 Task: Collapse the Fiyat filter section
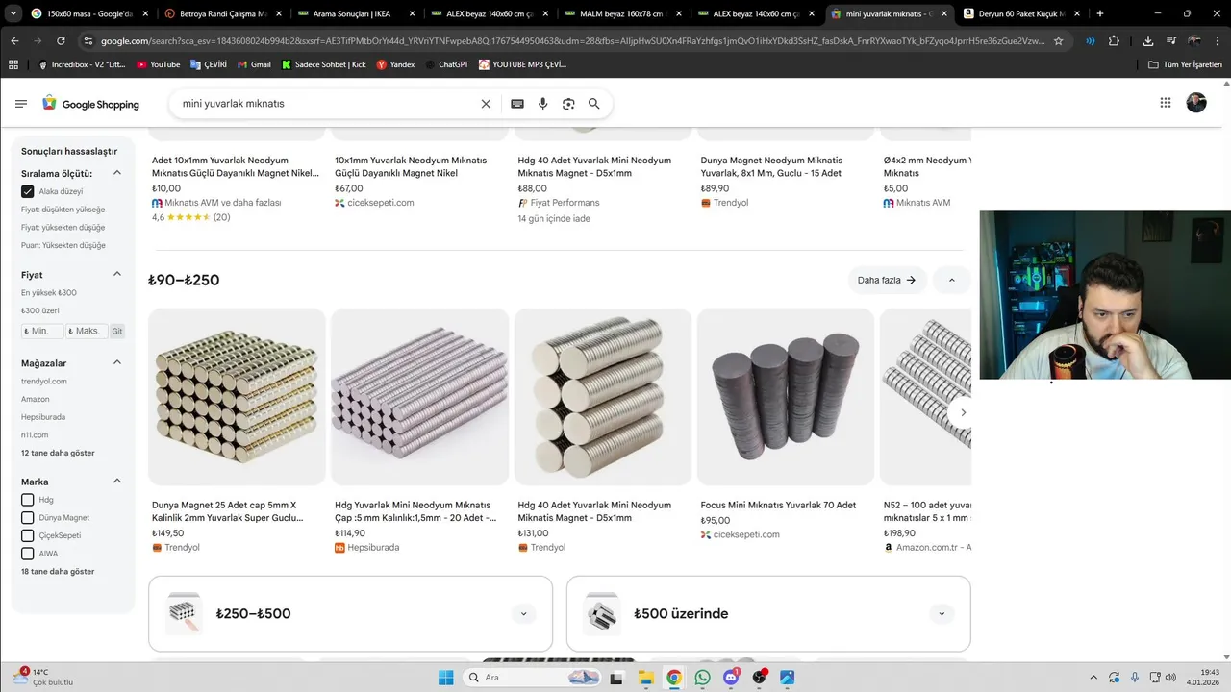click(x=117, y=274)
